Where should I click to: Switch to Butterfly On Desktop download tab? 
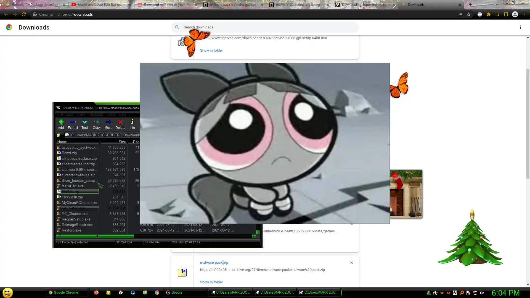click(x=35, y=5)
